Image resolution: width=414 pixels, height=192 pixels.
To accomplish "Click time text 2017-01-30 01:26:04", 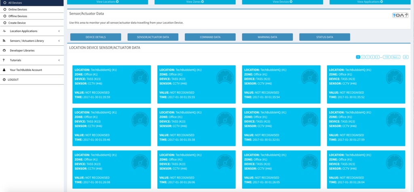I will point(351,182).
